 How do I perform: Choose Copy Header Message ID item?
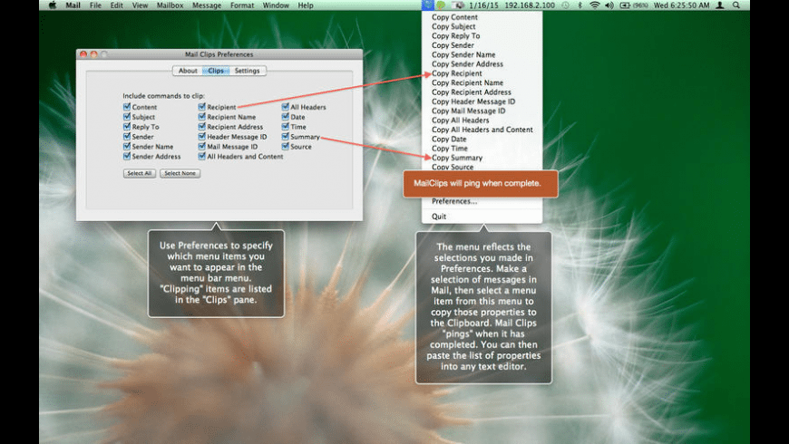pos(482,101)
